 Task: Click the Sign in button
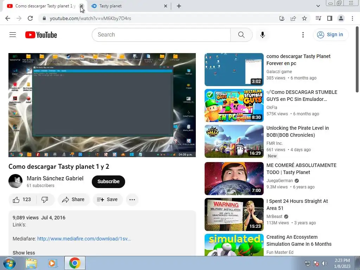(x=330, y=35)
